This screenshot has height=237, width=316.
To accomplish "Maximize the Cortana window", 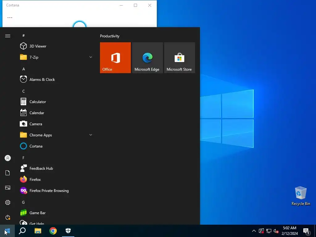I will 135,5.
